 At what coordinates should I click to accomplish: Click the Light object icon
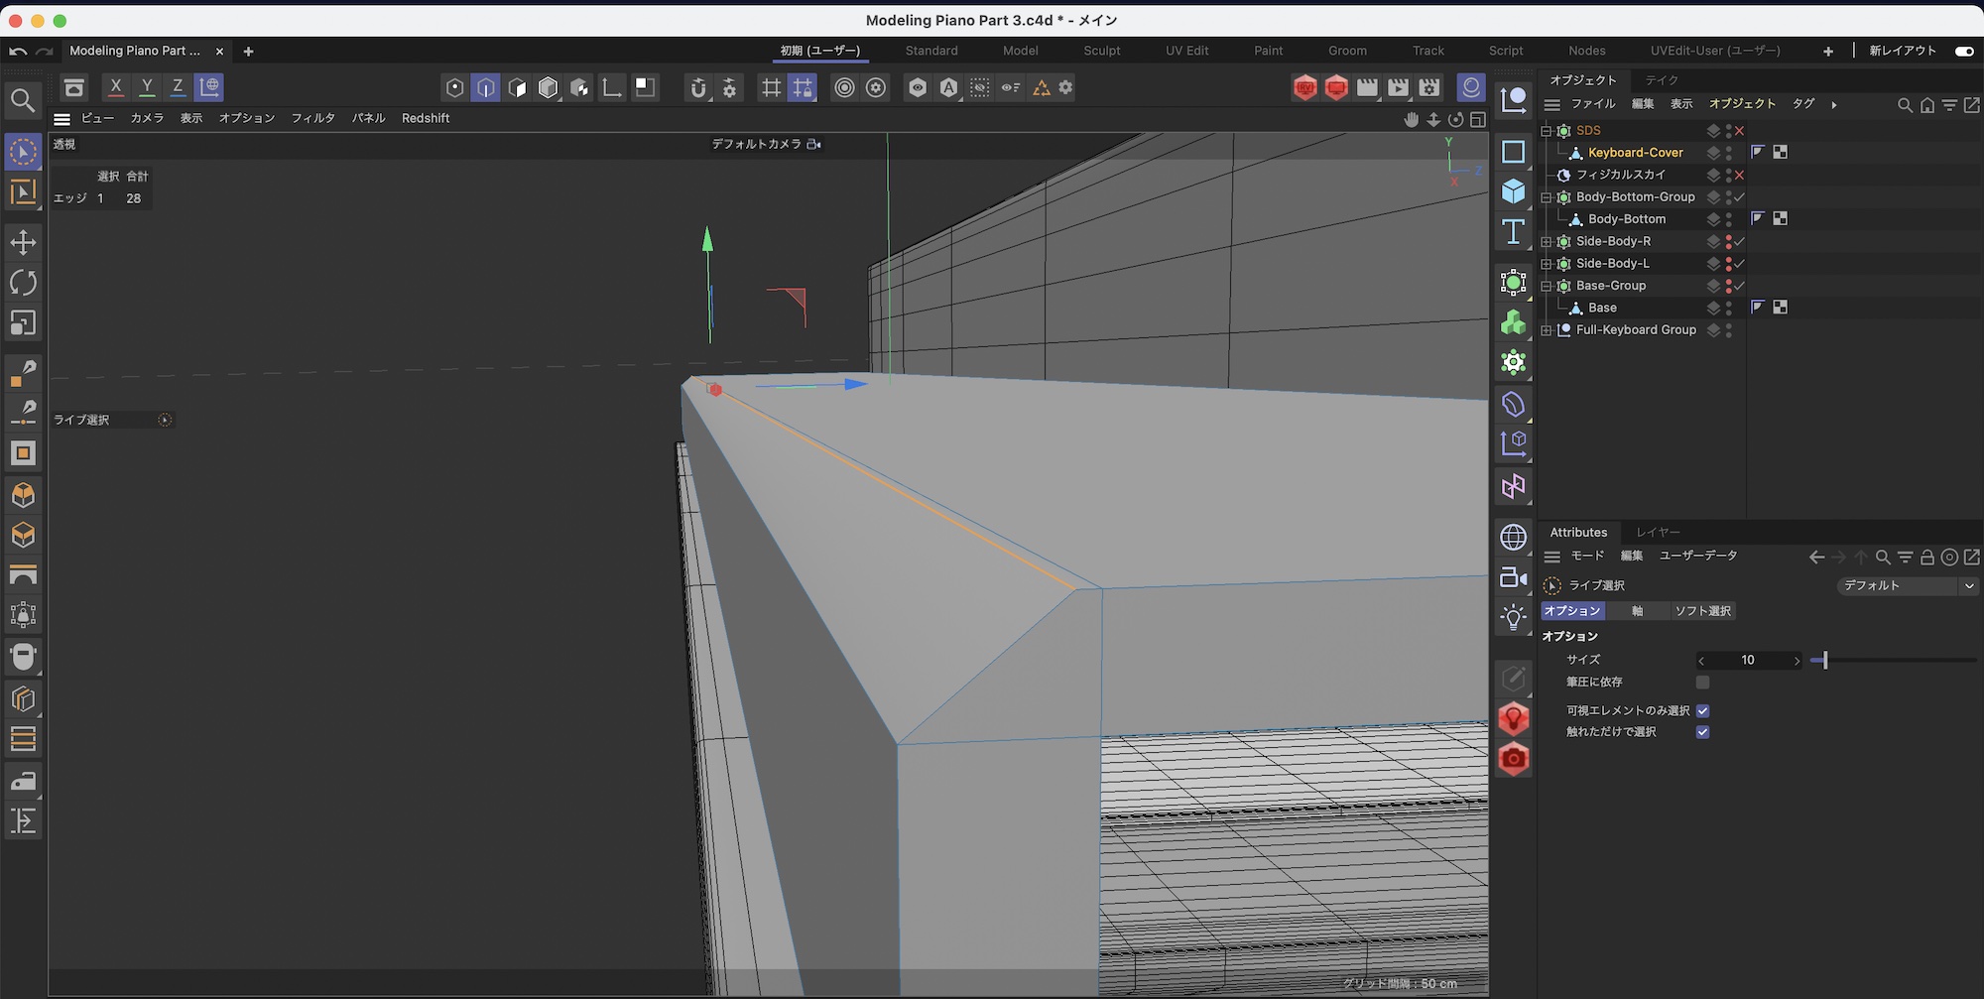[1513, 617]
